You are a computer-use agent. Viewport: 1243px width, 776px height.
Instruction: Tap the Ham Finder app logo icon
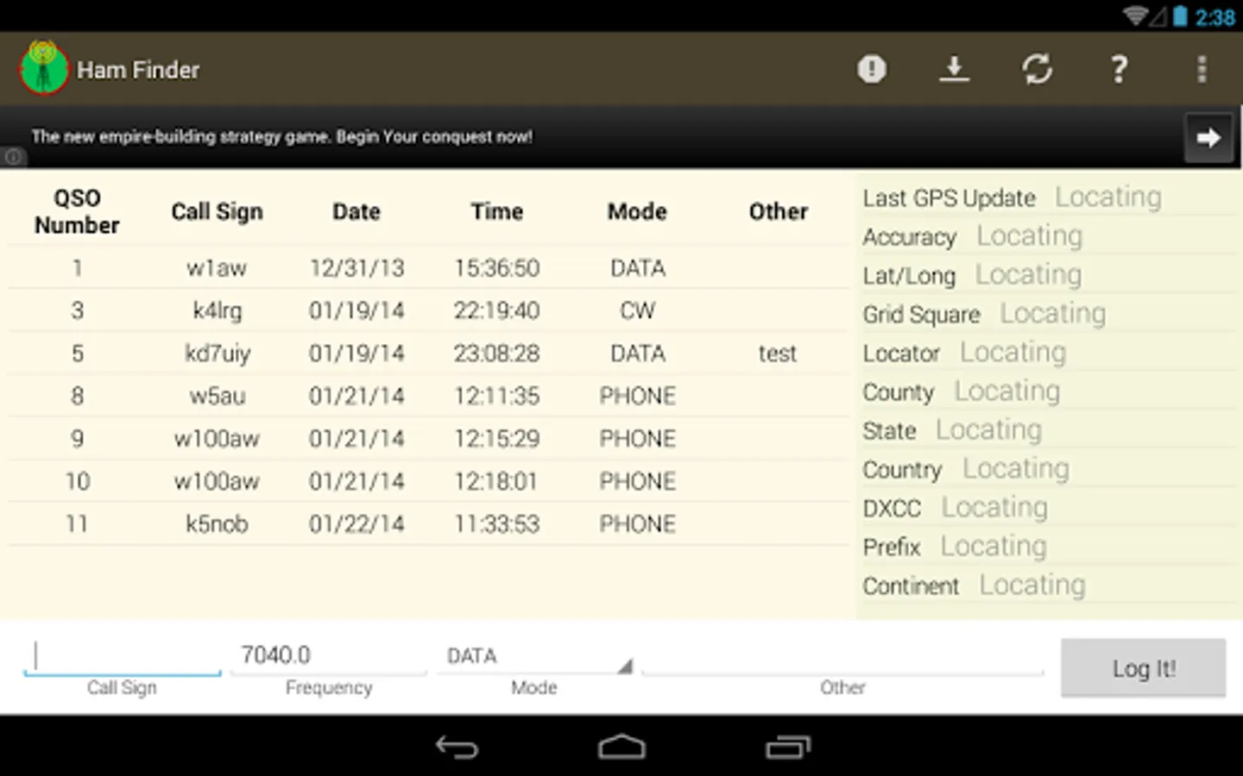pos(43,68)
